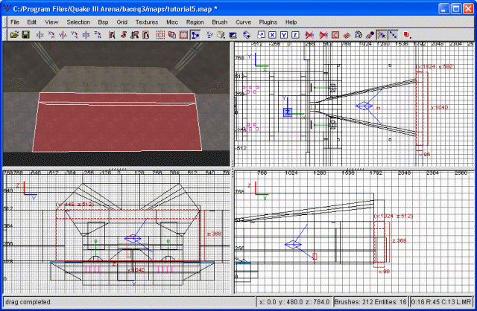The image size is (477, 311).
Task: Open the View menu
Action: [x=51, y=22]
